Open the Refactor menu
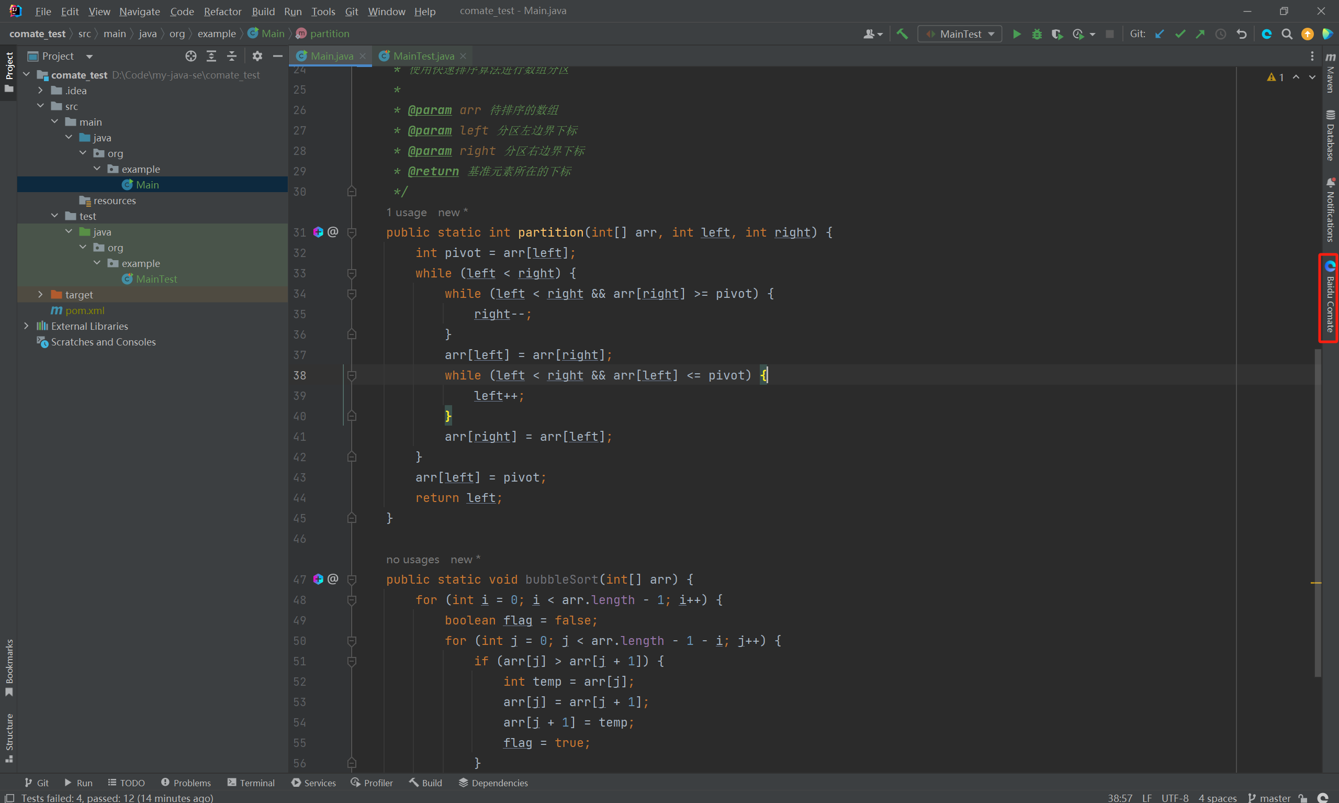The height and width of the screenshot is (803, 1339). [x=222, y=12]
